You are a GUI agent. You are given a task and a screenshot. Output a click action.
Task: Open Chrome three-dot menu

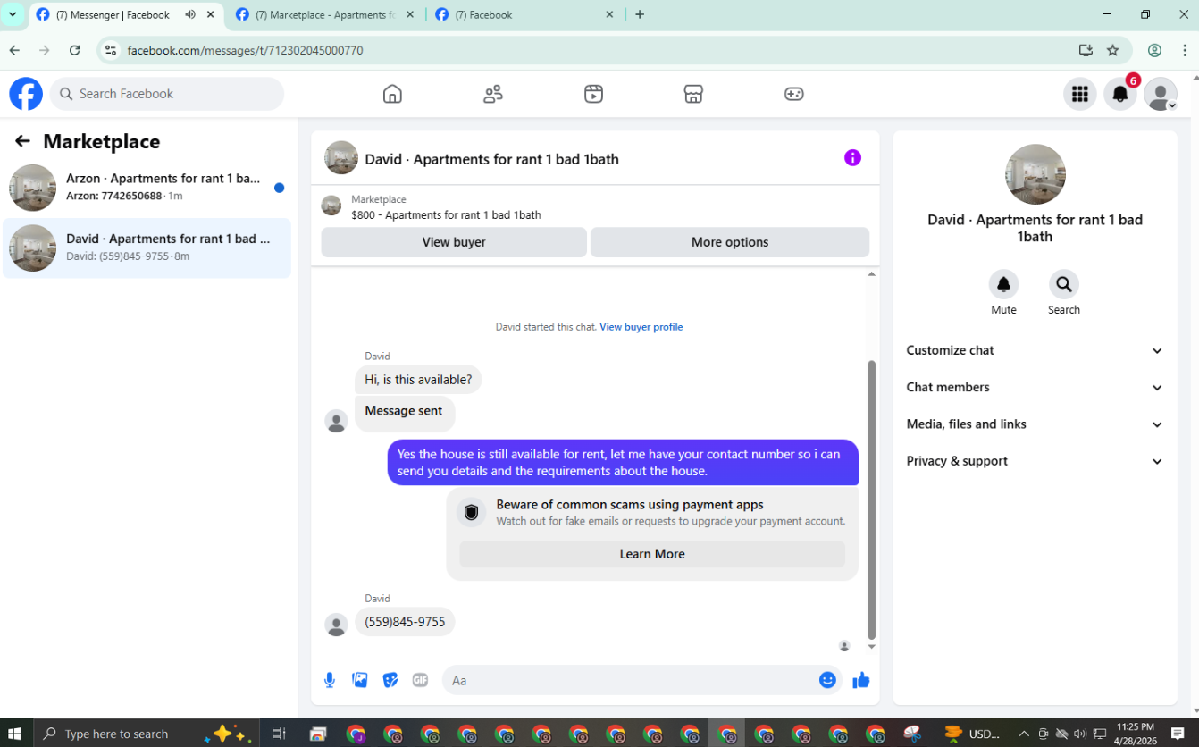[1185, 50]
